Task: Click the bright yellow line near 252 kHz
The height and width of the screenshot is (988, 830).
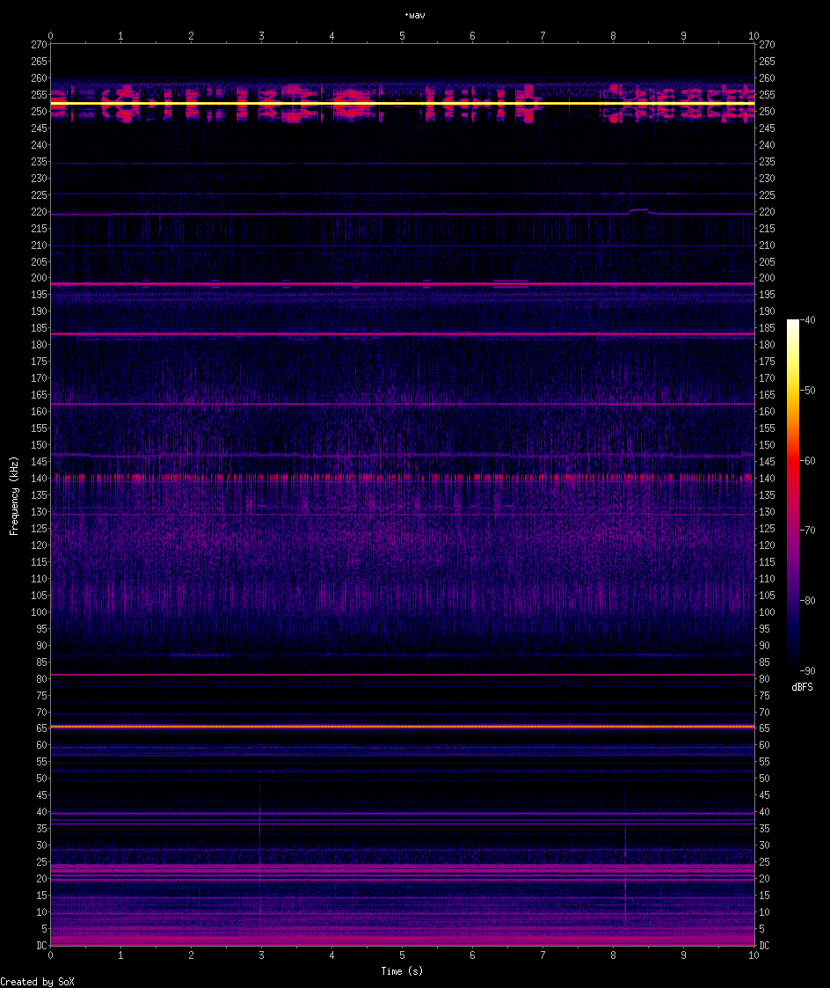Action: [403, 103]
